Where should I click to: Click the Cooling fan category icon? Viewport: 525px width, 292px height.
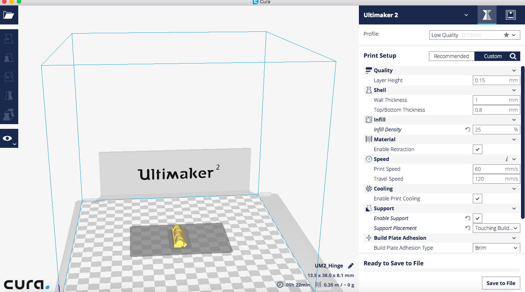pyautogui.click(x=368, y=189)
